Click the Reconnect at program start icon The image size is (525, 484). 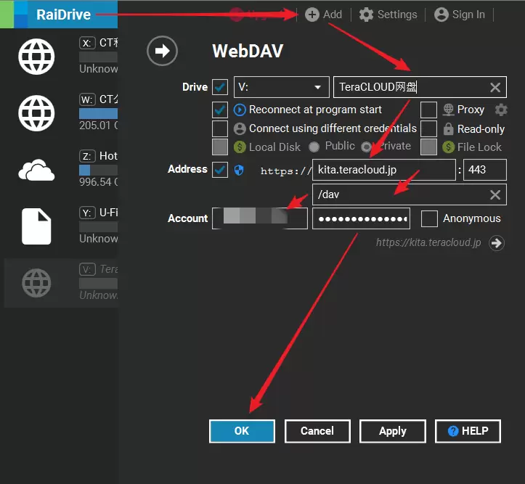pyautogui.click(x=240, y=110)
